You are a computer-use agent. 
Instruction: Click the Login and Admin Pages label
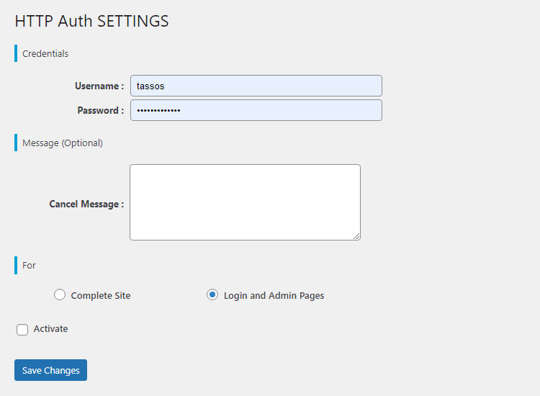(274, 295)
